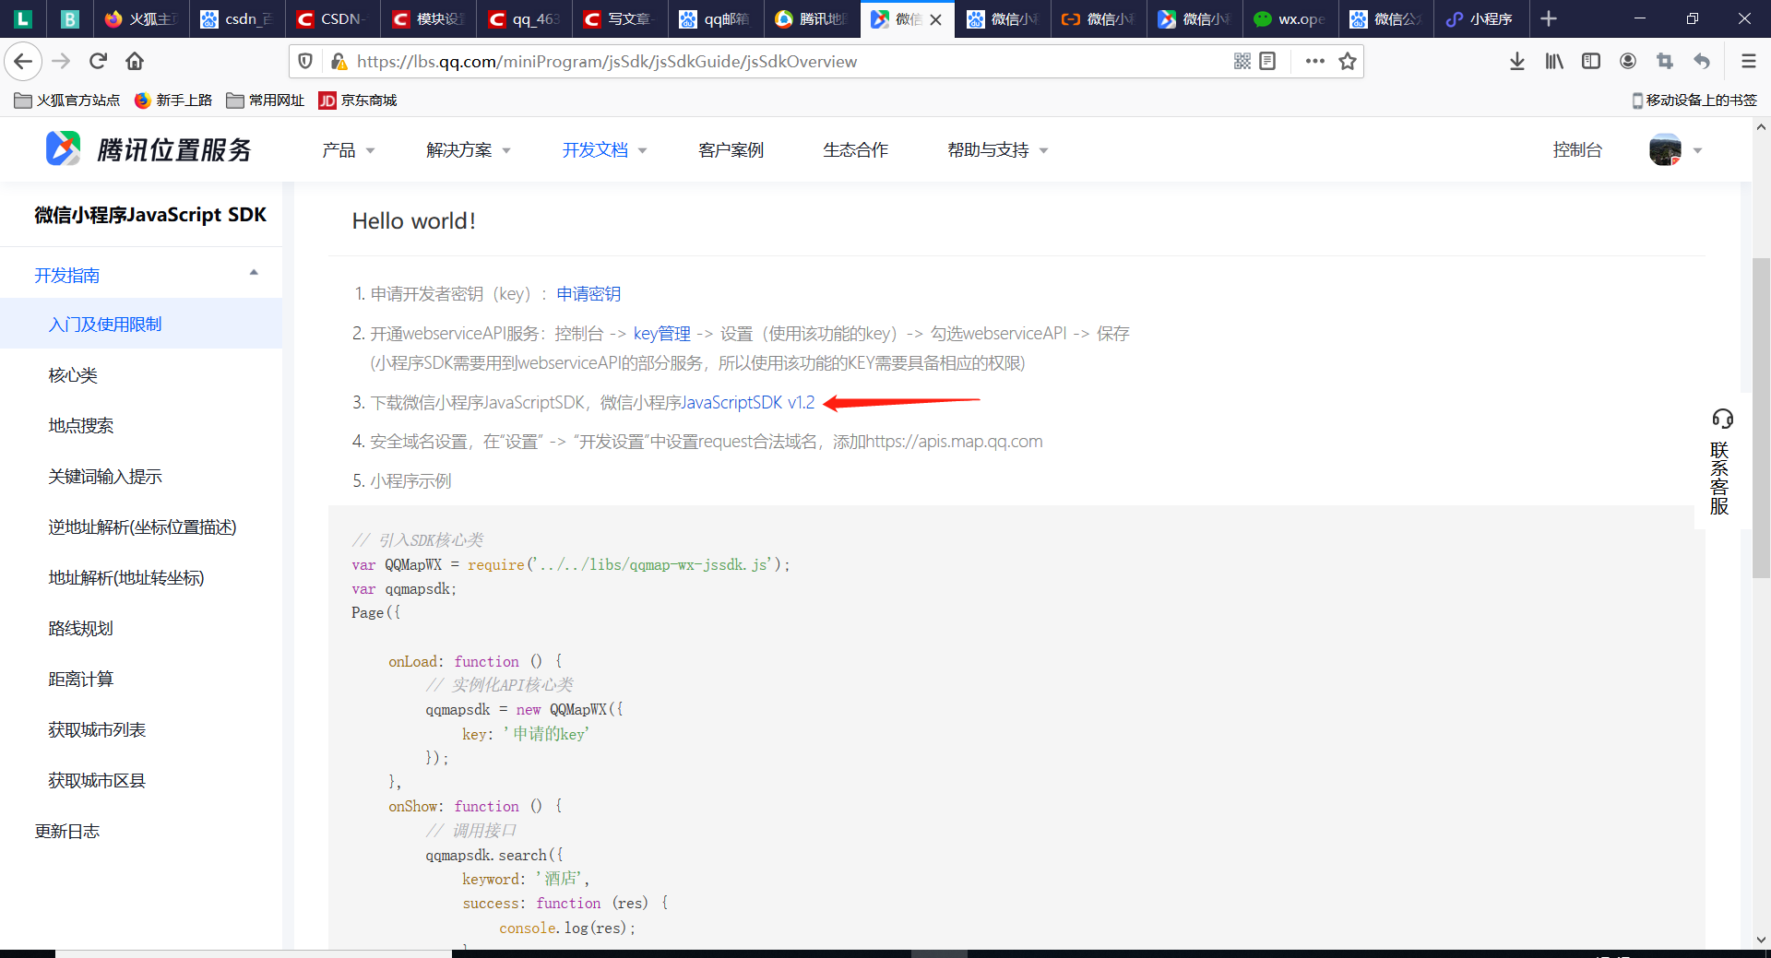Switch to the 小程序 browser tab

coord(1481,18)
